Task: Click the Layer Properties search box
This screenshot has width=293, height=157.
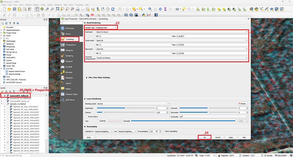Action: coord(72,23)
